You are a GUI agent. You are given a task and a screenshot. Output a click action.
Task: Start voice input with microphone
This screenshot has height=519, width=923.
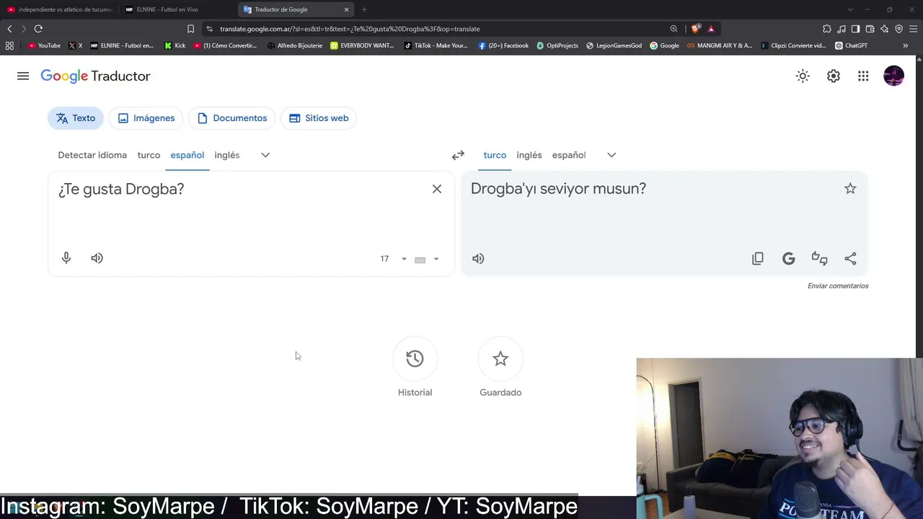[x=66, y=258]
